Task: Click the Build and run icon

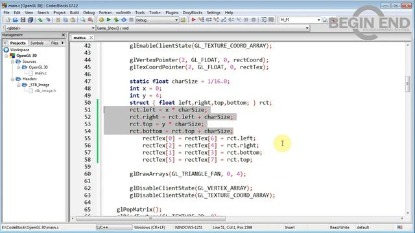Action: coord(116,20)
